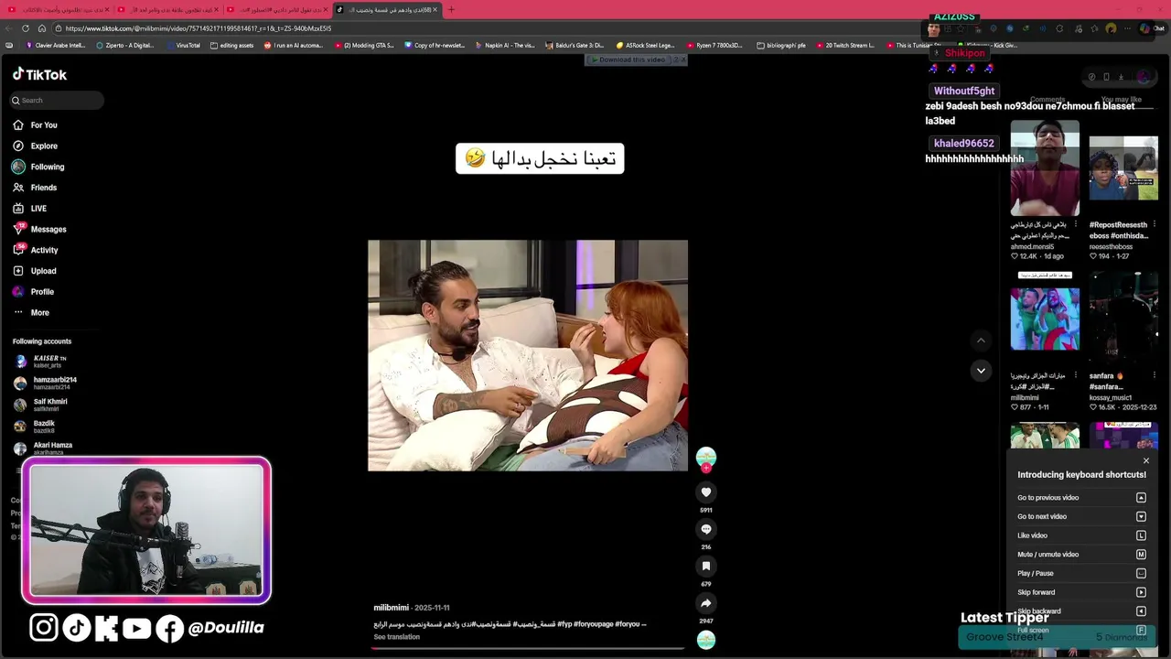Click browser back arrow
Viewport: 1171px width, 659px height.
click(9, 28)
